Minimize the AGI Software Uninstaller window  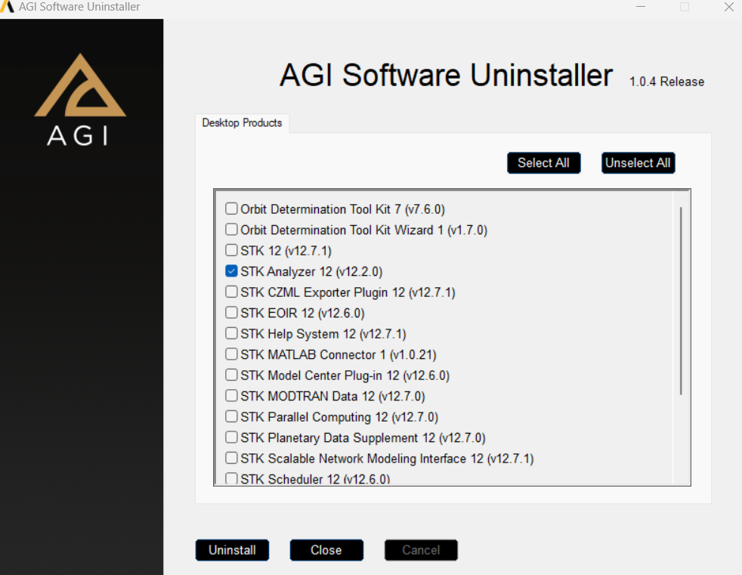641,7
